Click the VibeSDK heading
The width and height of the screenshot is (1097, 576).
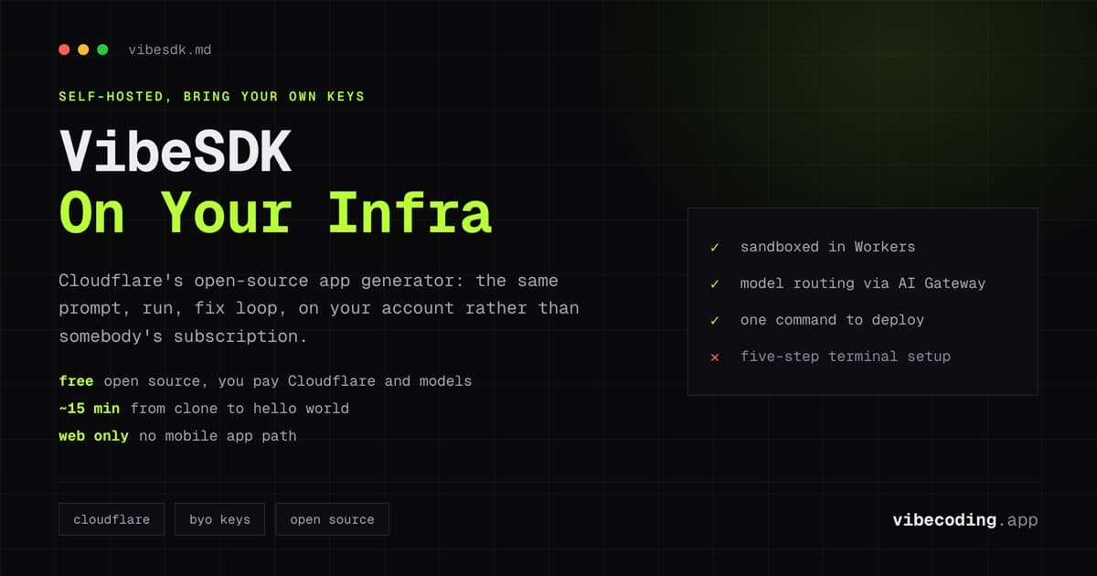point(176,151)
